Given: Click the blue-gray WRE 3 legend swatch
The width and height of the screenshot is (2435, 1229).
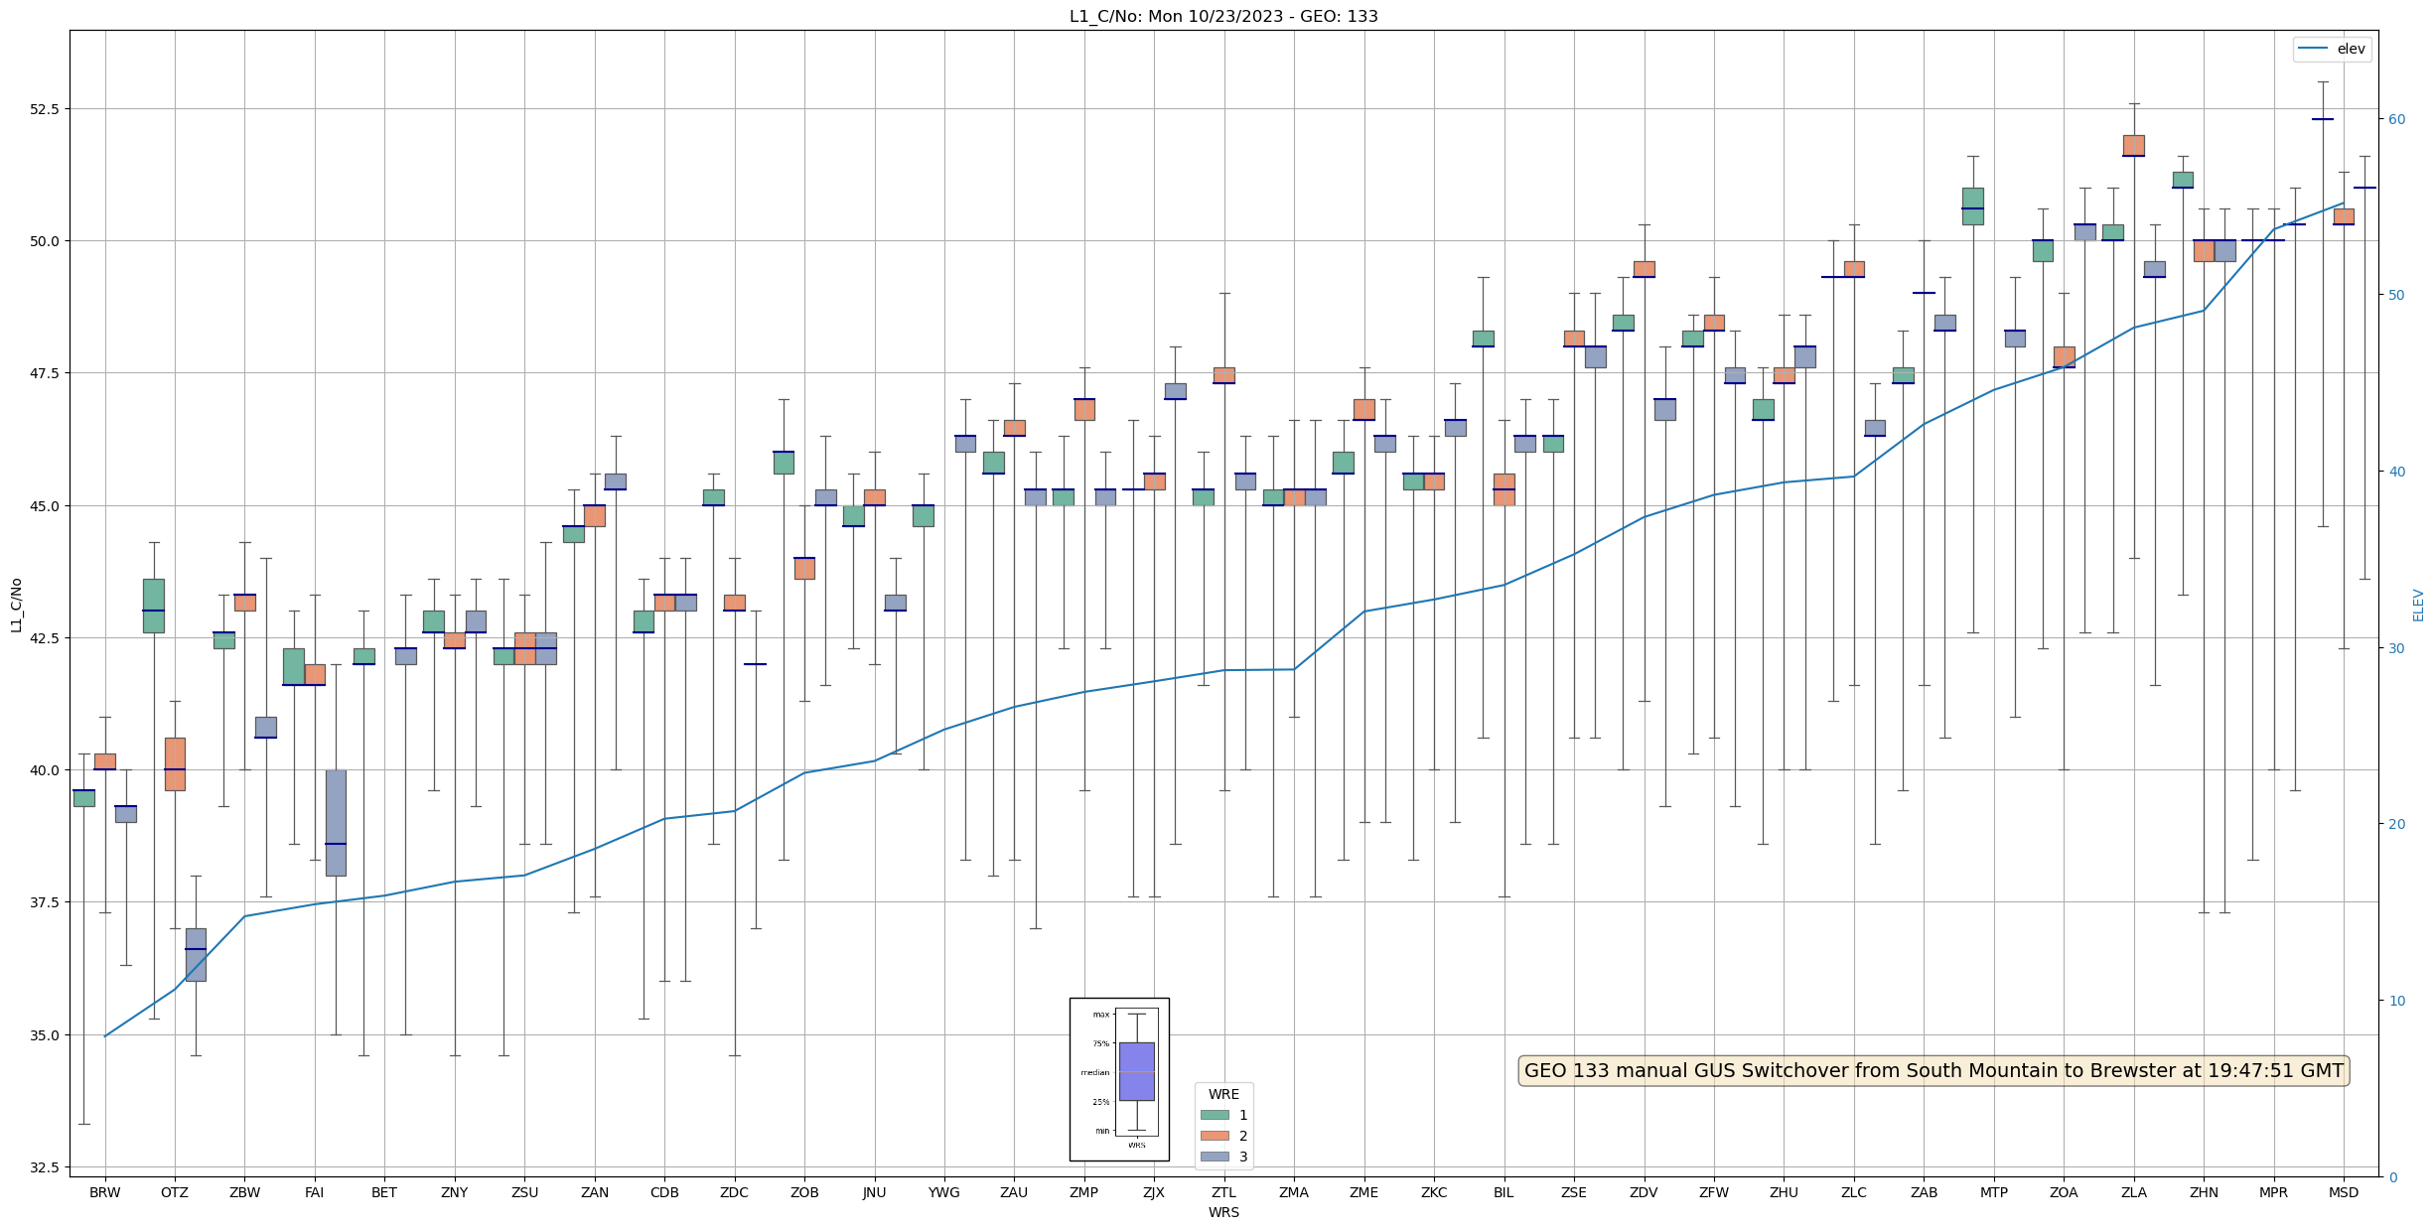Looking at the screenshot, I should click(x=1214, y=1157).
